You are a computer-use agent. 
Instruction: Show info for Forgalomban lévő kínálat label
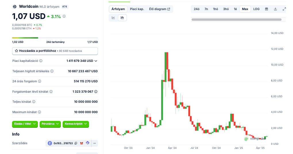[51, 92]
